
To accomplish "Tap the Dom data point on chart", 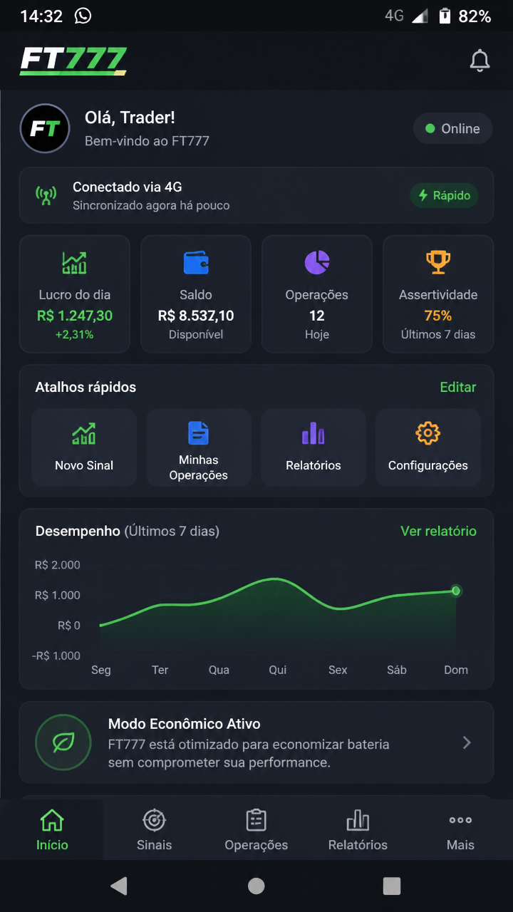I will pos(456,591).
